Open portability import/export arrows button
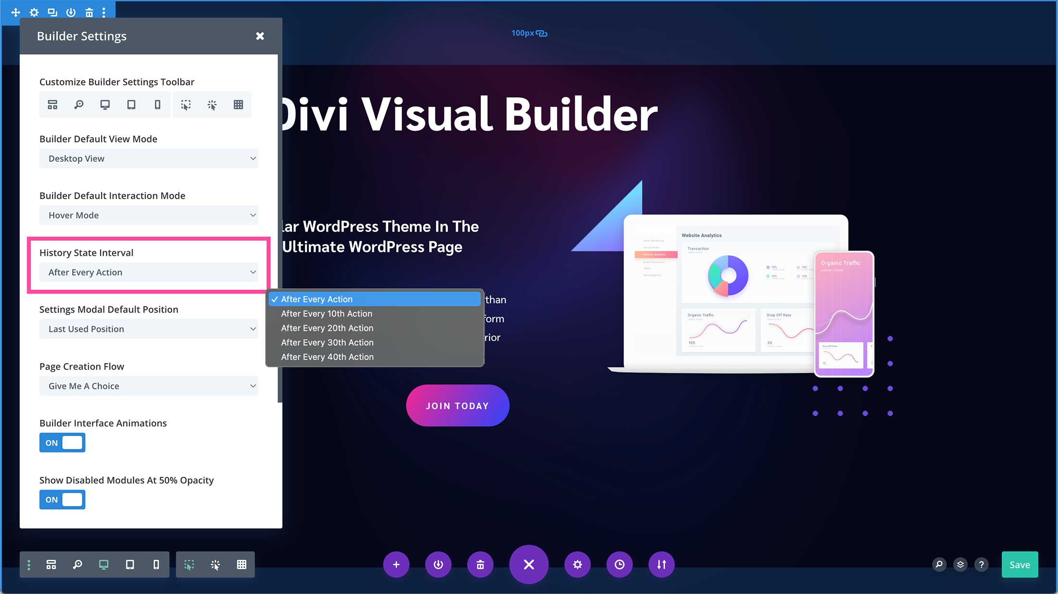Screen dimensions: 1058x594 coord(661,564)
